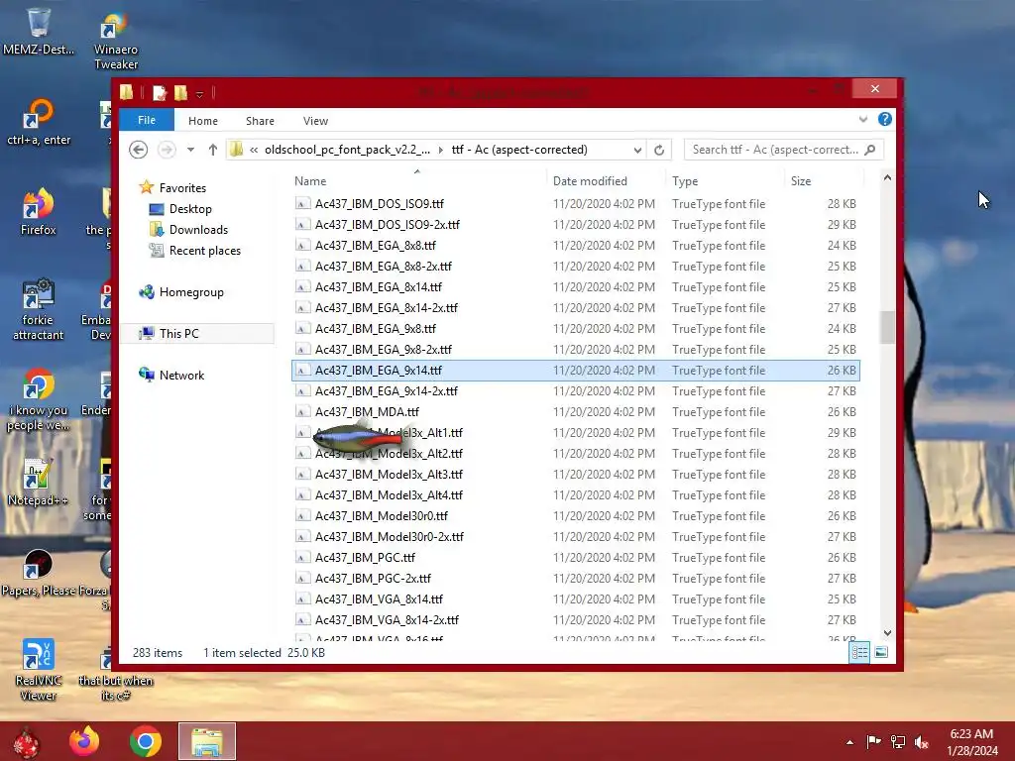Open Winaero Tweaker desktop shortcut

pos(115,41)
